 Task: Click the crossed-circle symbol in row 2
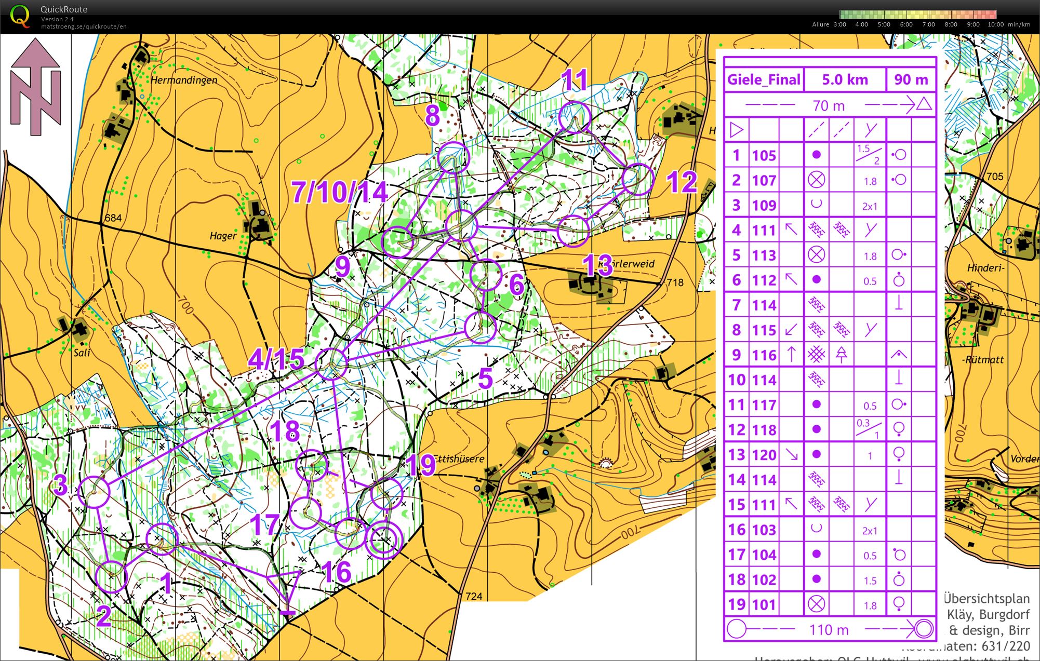[816, 180]
